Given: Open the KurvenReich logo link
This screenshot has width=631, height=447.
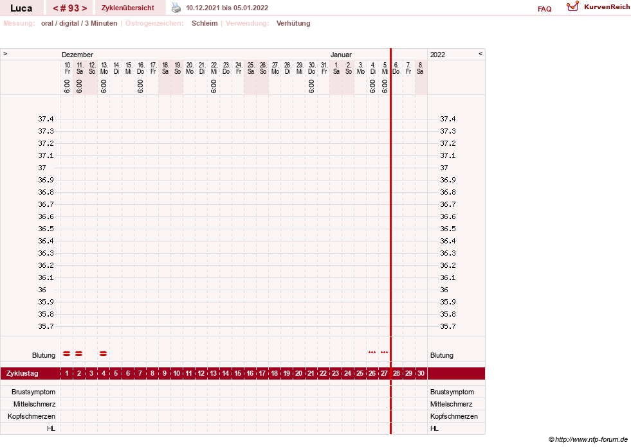Looking at the screenshot, I should [x=598, y=7].
